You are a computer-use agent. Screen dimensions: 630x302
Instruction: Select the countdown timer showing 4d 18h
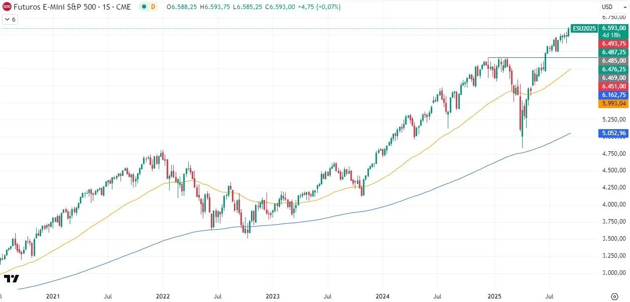(612, 35)
